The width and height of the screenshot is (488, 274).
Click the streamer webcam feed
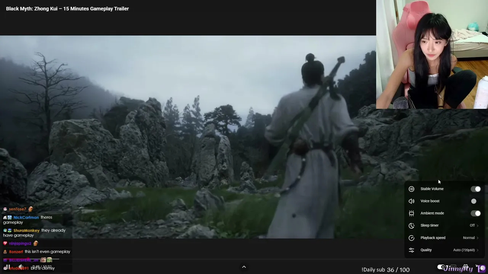(432, 54)
